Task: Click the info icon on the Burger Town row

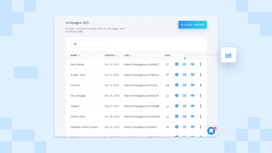Action: pyautogui.click(x=177, y=75)
